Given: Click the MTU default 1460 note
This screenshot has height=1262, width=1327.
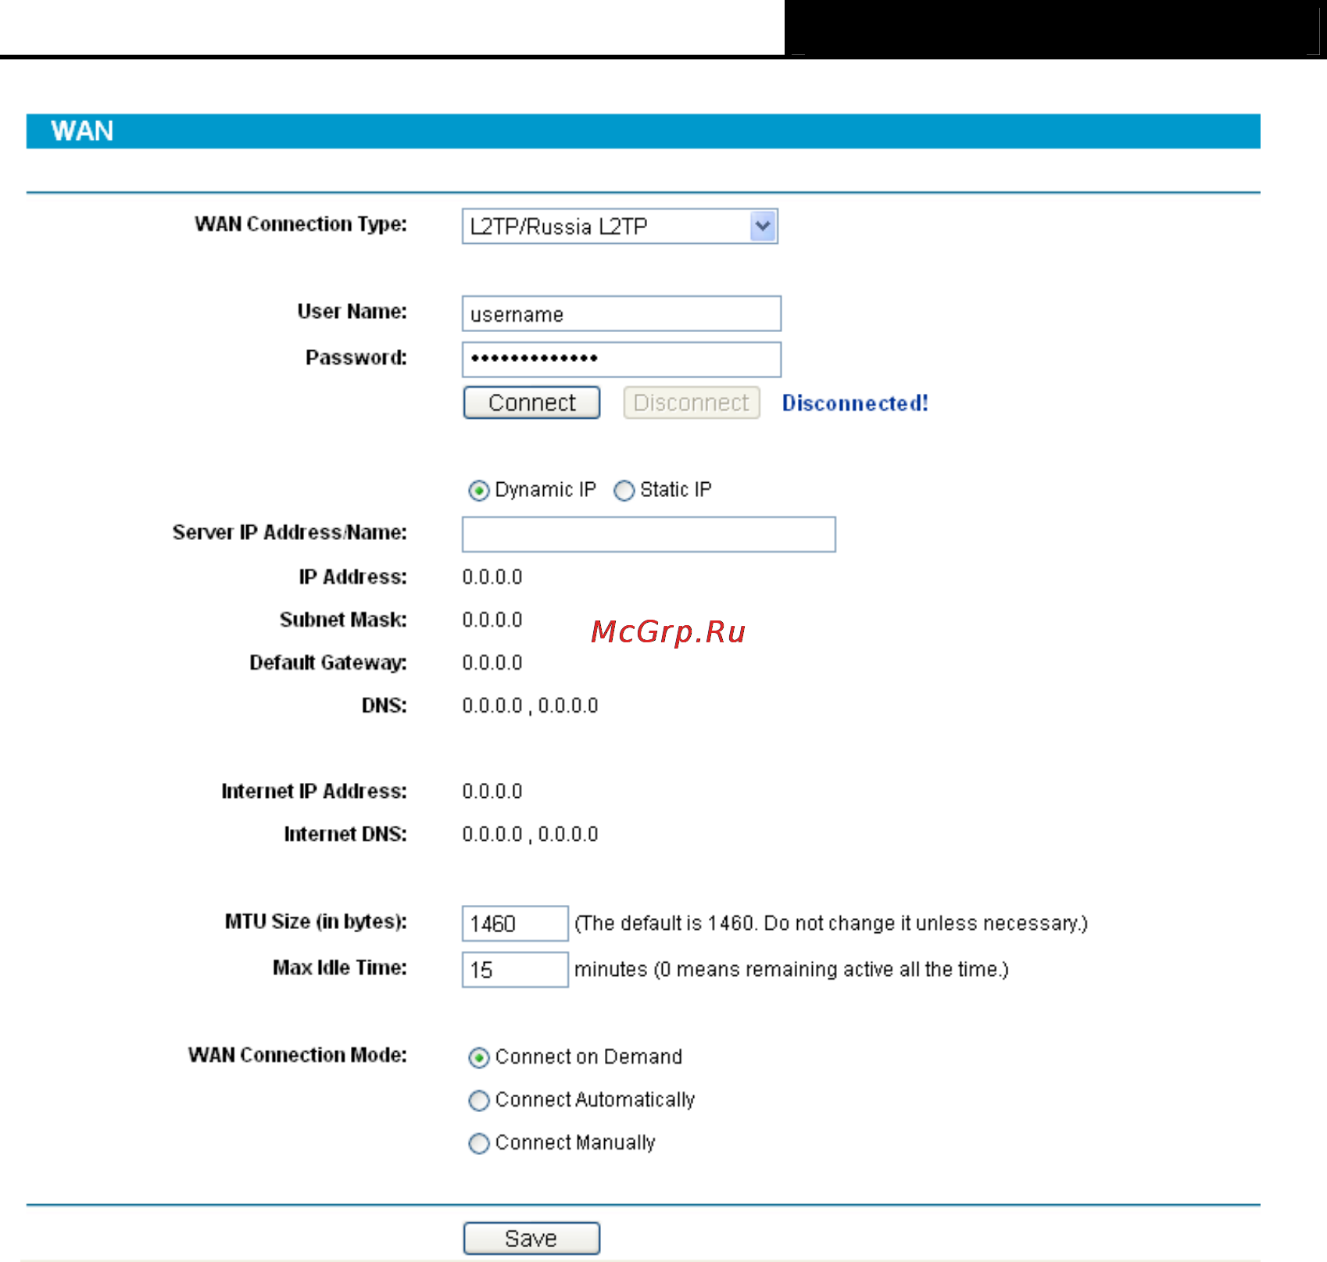Looking at the screenshot, I should (831, 924).
